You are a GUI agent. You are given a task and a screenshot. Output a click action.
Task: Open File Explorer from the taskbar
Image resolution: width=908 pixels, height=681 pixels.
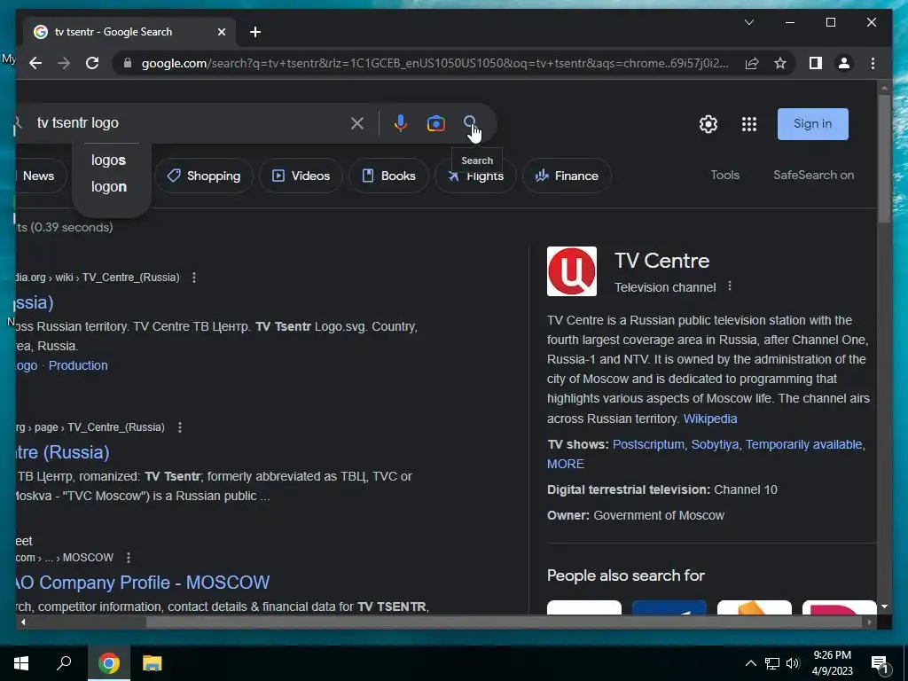click(153, 663)
